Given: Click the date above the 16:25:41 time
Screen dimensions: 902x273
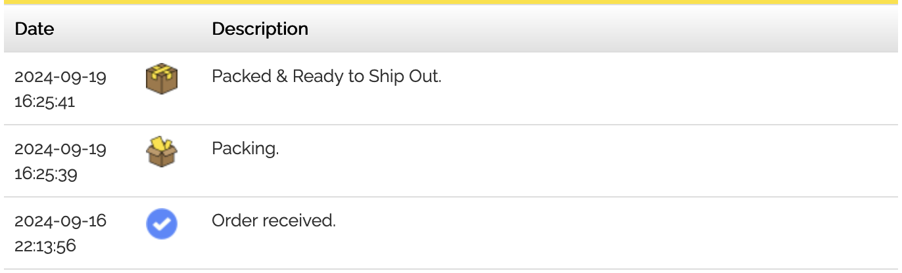Looking at the screenshot, I should [x=60, y=77].
